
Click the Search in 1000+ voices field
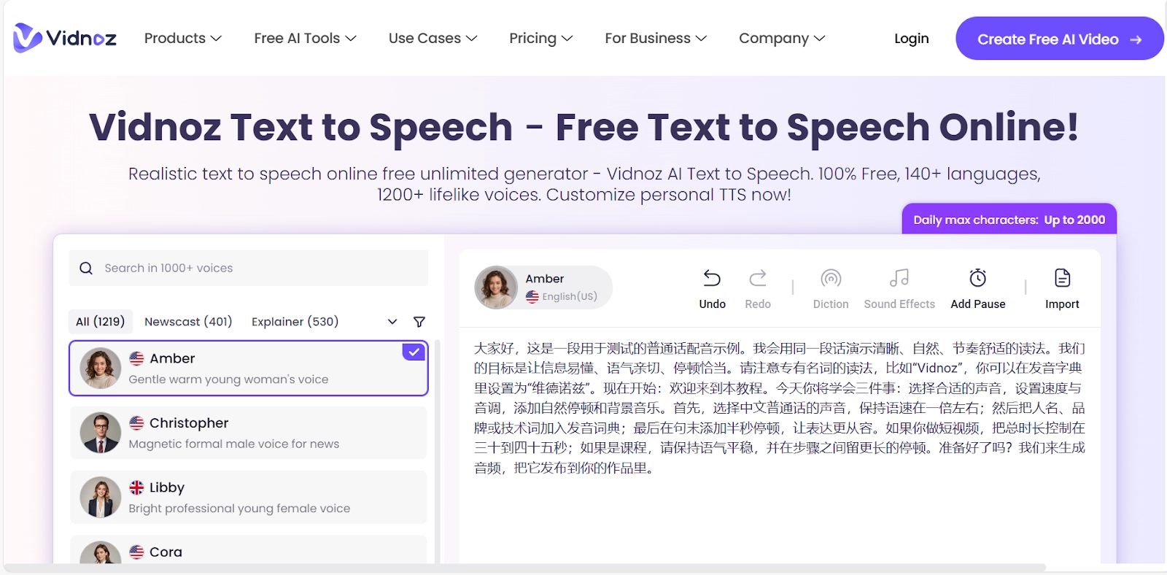tap(249, 268)
